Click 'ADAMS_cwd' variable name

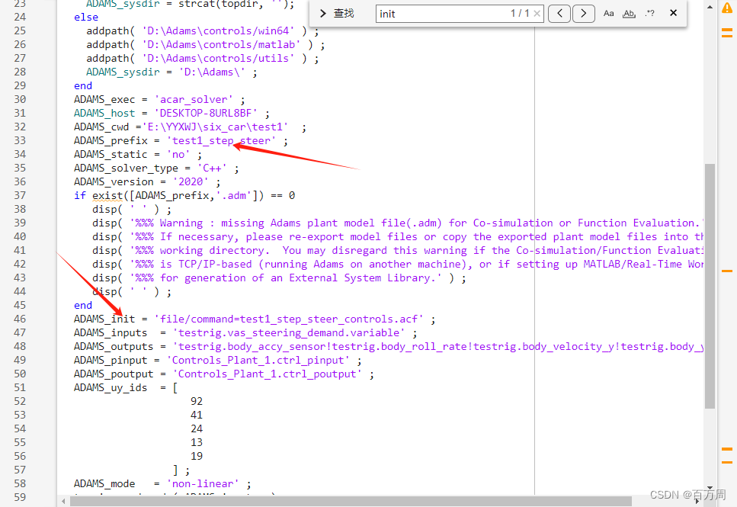[101, 127]
